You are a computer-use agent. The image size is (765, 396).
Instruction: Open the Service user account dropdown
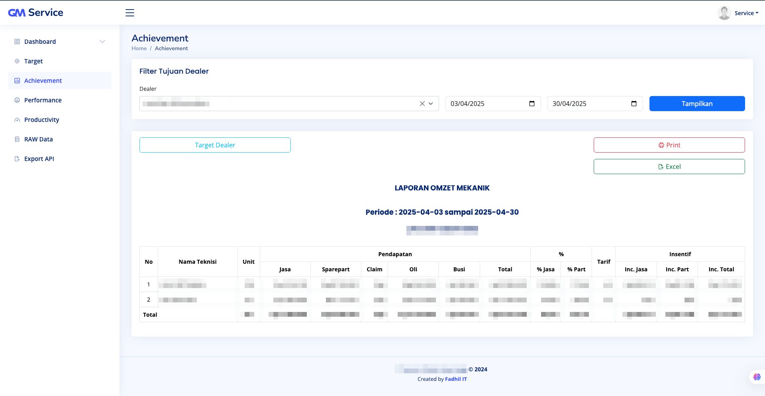(746, 13)
